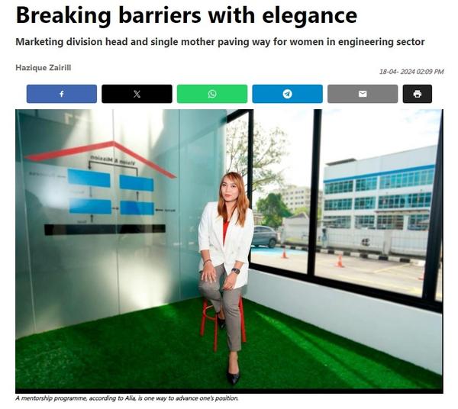Print the article using printer icon
This screenshot has height=409, width=458.
(417, 94)
